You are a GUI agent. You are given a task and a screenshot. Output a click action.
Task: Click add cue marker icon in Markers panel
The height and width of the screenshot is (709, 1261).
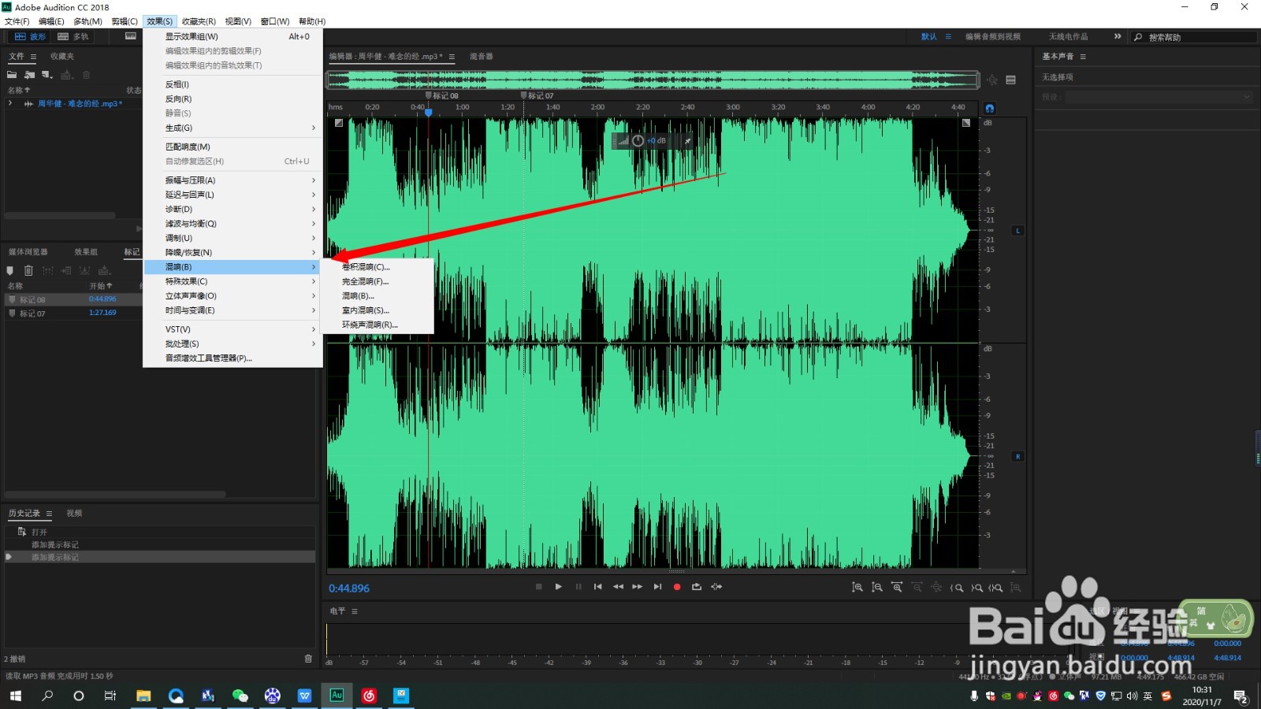tap(10, 270)
